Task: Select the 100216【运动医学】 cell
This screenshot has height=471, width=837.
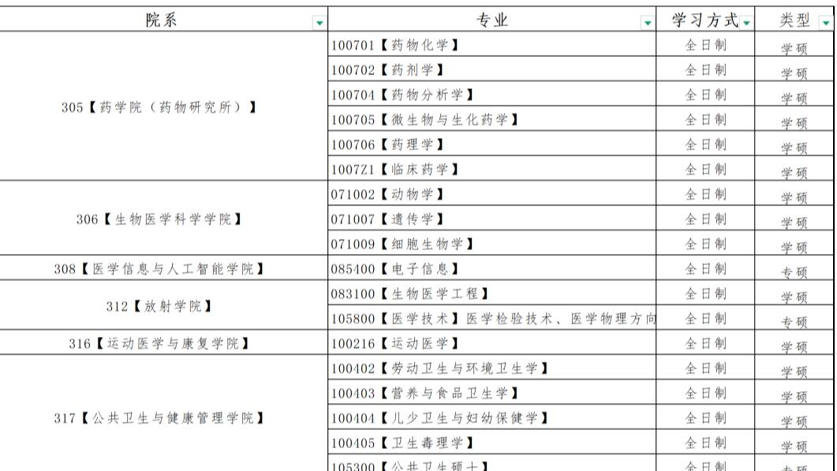Action: tap(491, 343)
